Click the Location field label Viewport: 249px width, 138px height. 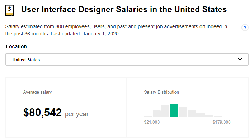click(17, 46)
